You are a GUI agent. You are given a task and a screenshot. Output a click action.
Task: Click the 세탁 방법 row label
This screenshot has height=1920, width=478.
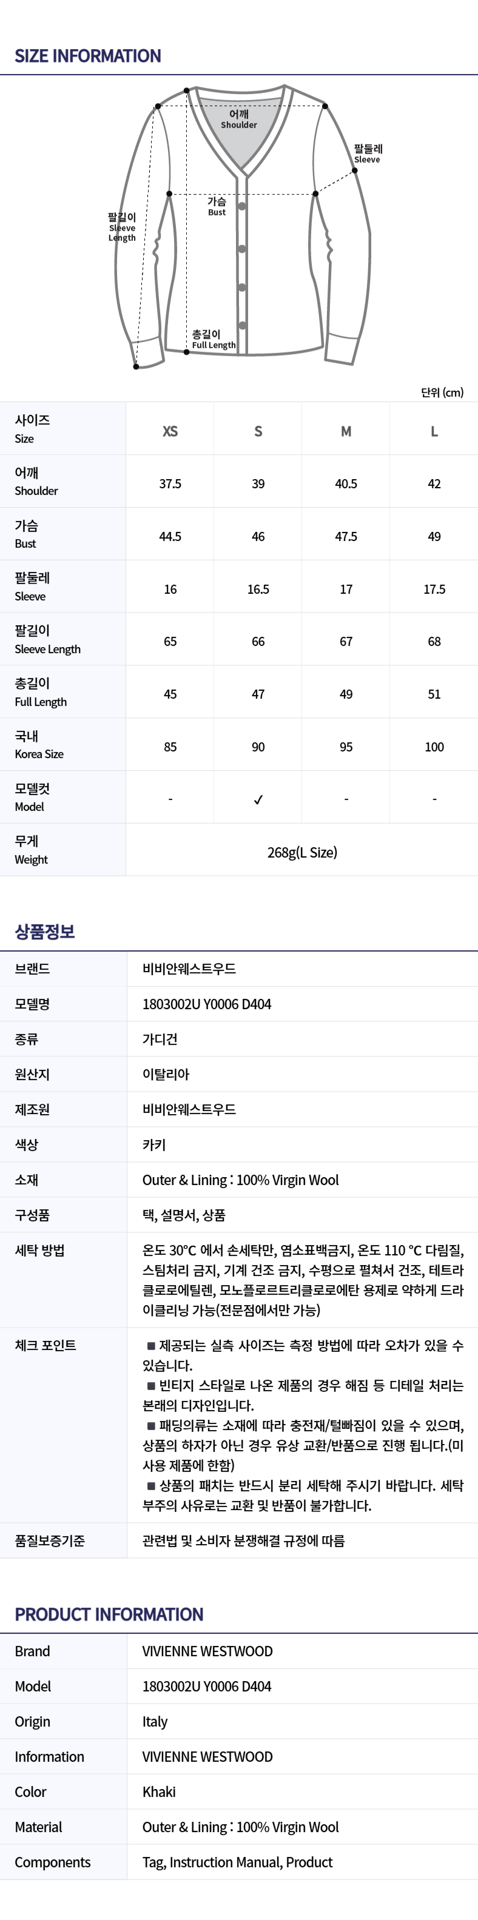click(x=39, y=1250)
